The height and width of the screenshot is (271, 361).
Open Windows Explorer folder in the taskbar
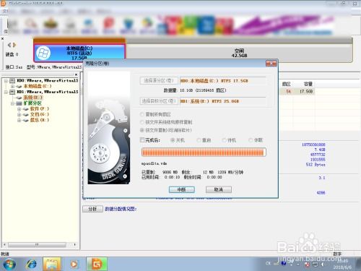(x=52, y=264)
